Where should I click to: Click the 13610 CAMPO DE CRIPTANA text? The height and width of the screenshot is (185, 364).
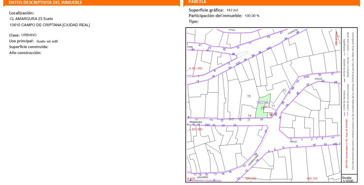click(x=50, y=25)
